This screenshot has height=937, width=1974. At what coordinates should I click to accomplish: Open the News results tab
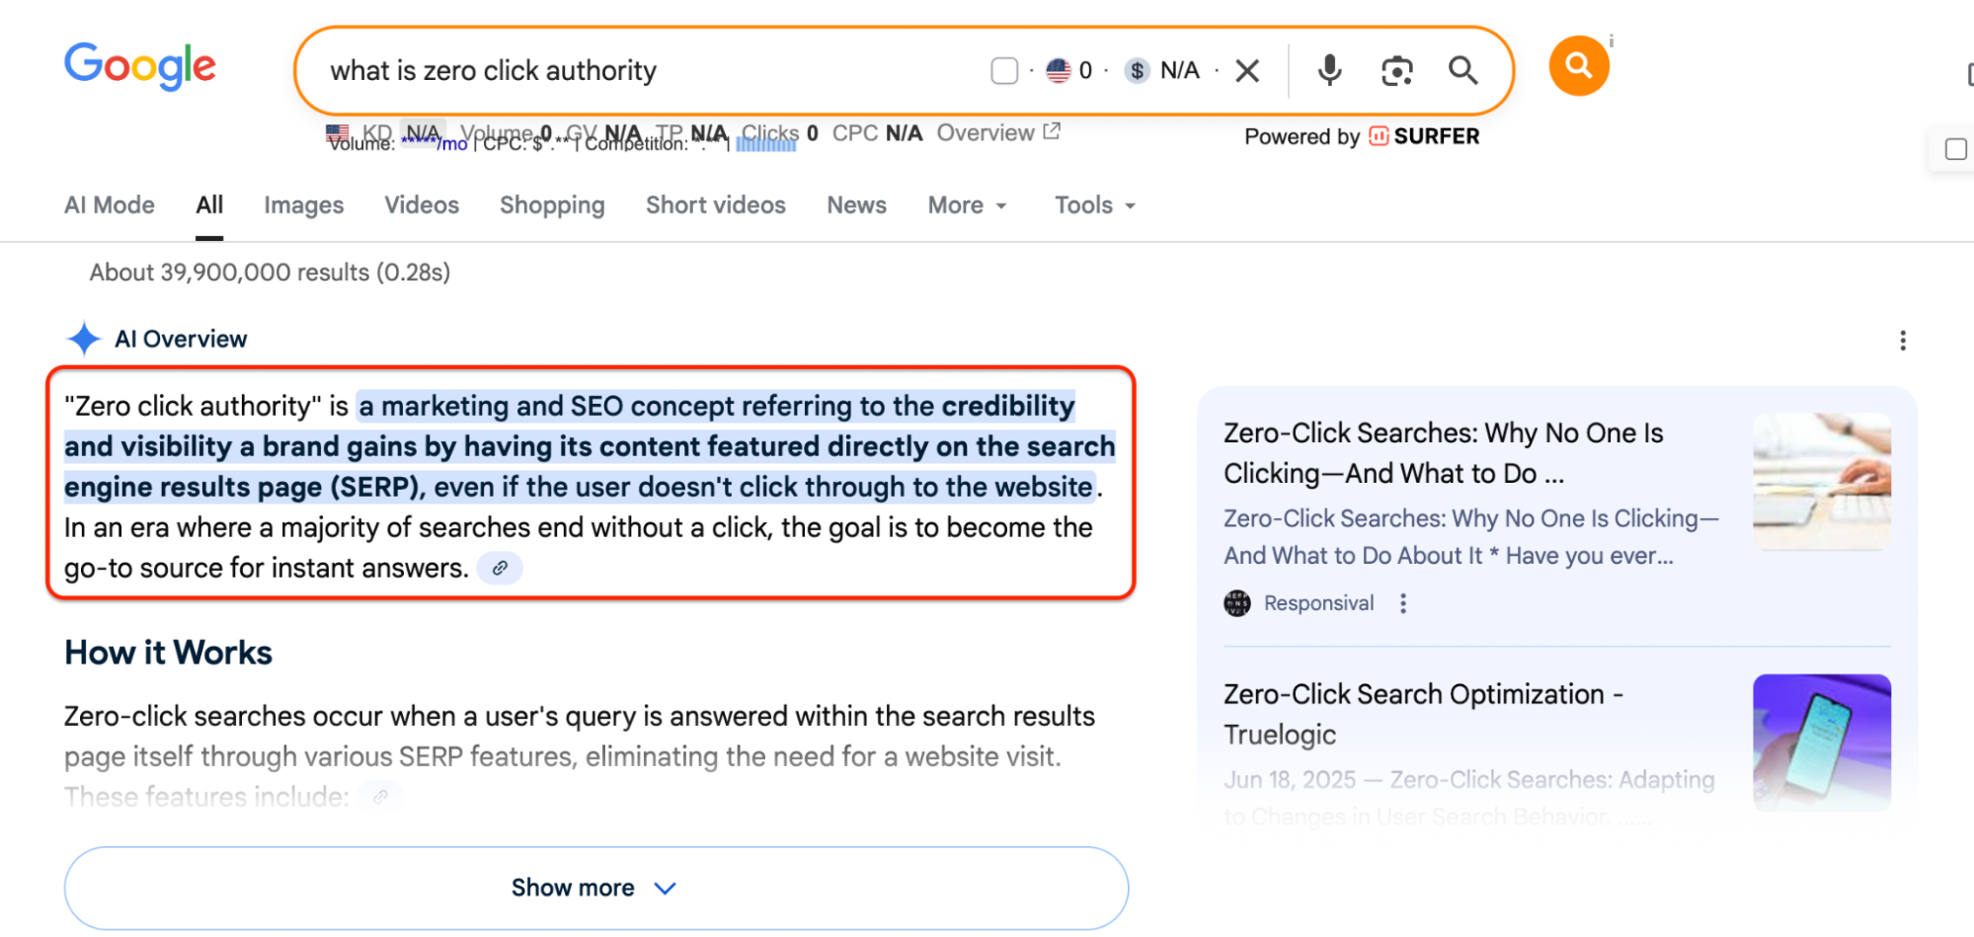855,205
